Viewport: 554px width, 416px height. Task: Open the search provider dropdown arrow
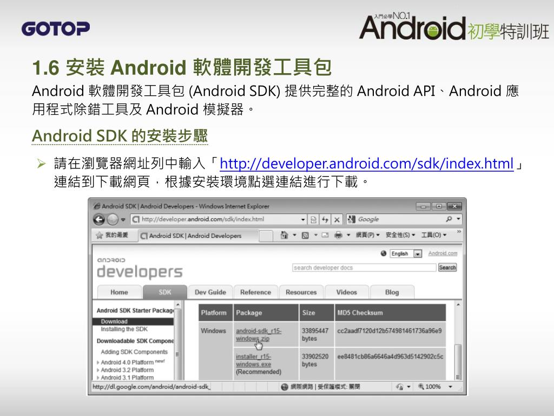pyautogui.click(x=458, y=219)
